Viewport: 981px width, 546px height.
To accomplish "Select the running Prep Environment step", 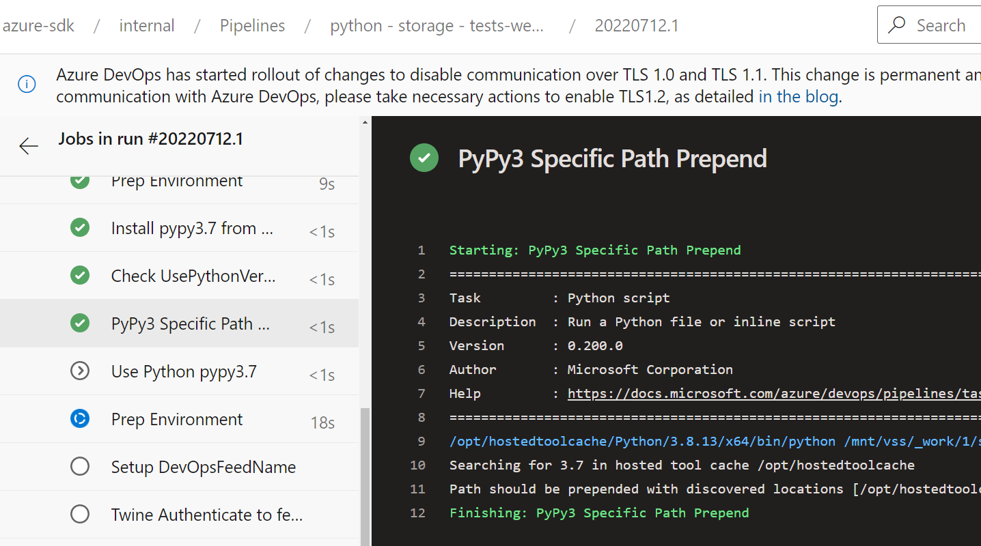I will tap(179, 419).
